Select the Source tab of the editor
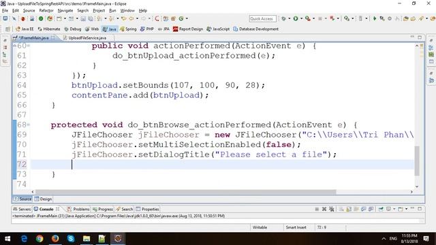Screen dimensions: 436x245 point(22,199)
